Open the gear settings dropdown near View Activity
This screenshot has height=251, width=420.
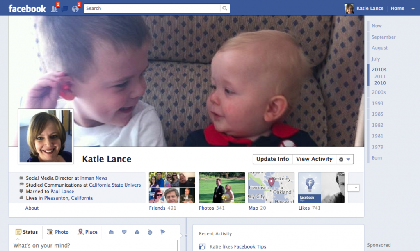[x=344, y=159]
